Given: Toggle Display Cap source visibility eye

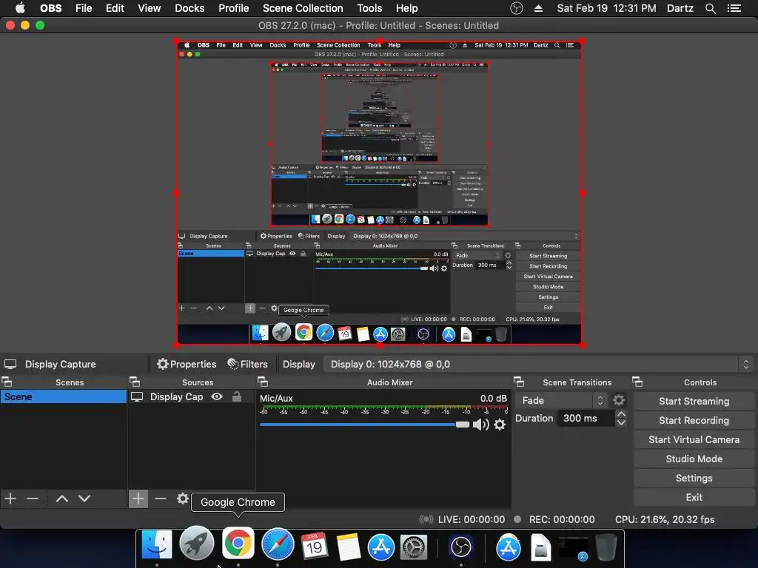Looking at the screenshot, I should pos(217,396).
